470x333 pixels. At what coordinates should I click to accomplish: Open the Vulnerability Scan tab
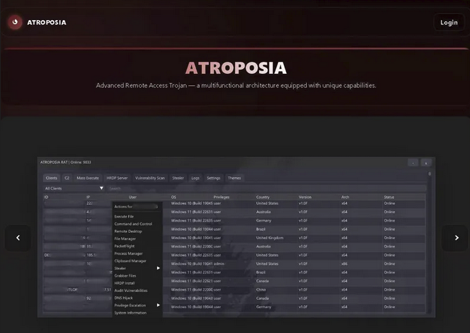[x=150, y=178]
